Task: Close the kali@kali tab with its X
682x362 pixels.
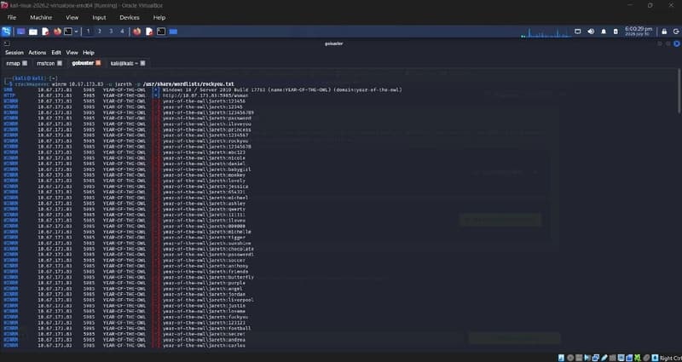Action: click(142, 63)
